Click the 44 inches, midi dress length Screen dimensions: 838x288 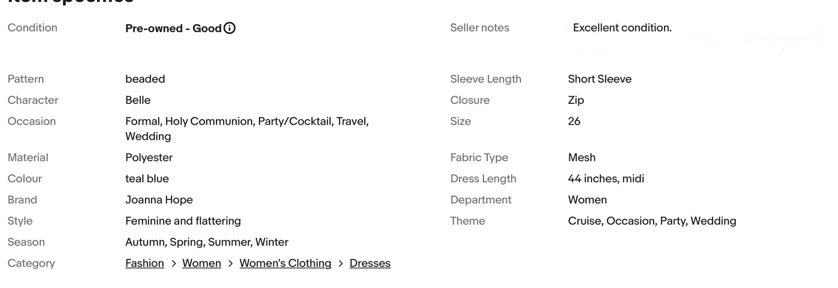click(606, 179)
